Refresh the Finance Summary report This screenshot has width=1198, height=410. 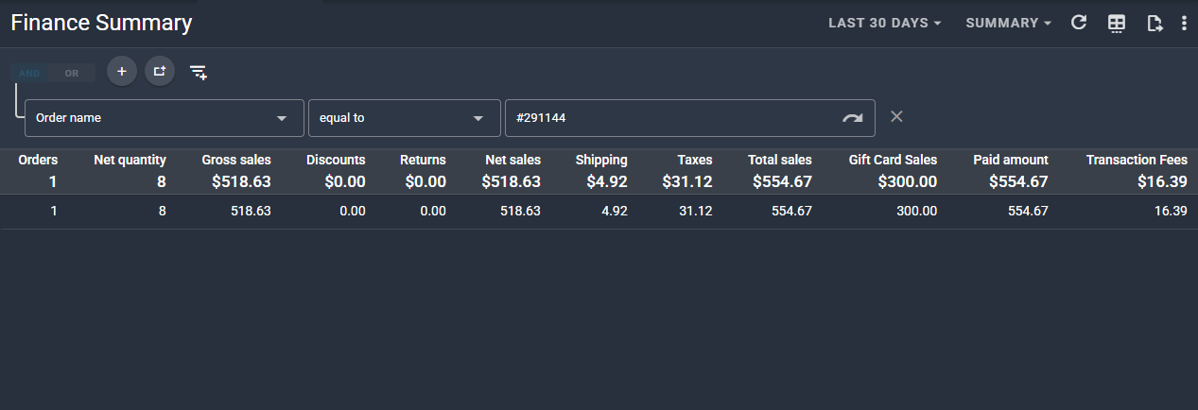[1079, 23]
